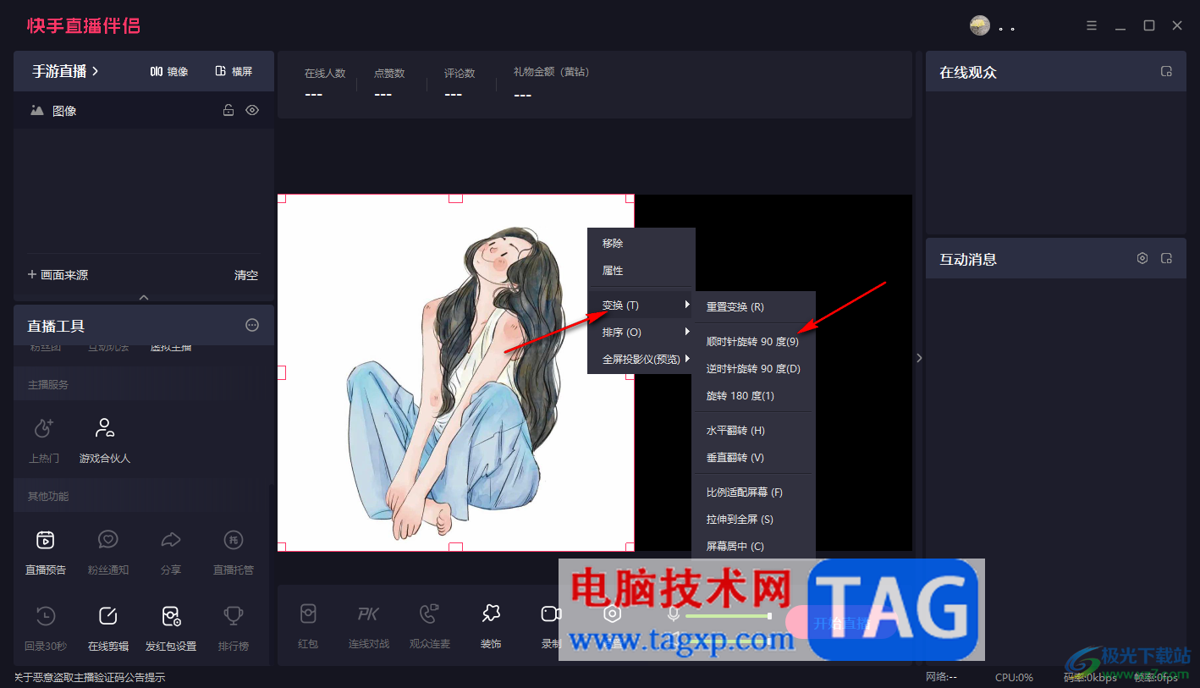Image resolution: width=1200 pixels, height=688 pixels.
Task: Switch to 横屏 landscape orientation
Action: point(234,71)
